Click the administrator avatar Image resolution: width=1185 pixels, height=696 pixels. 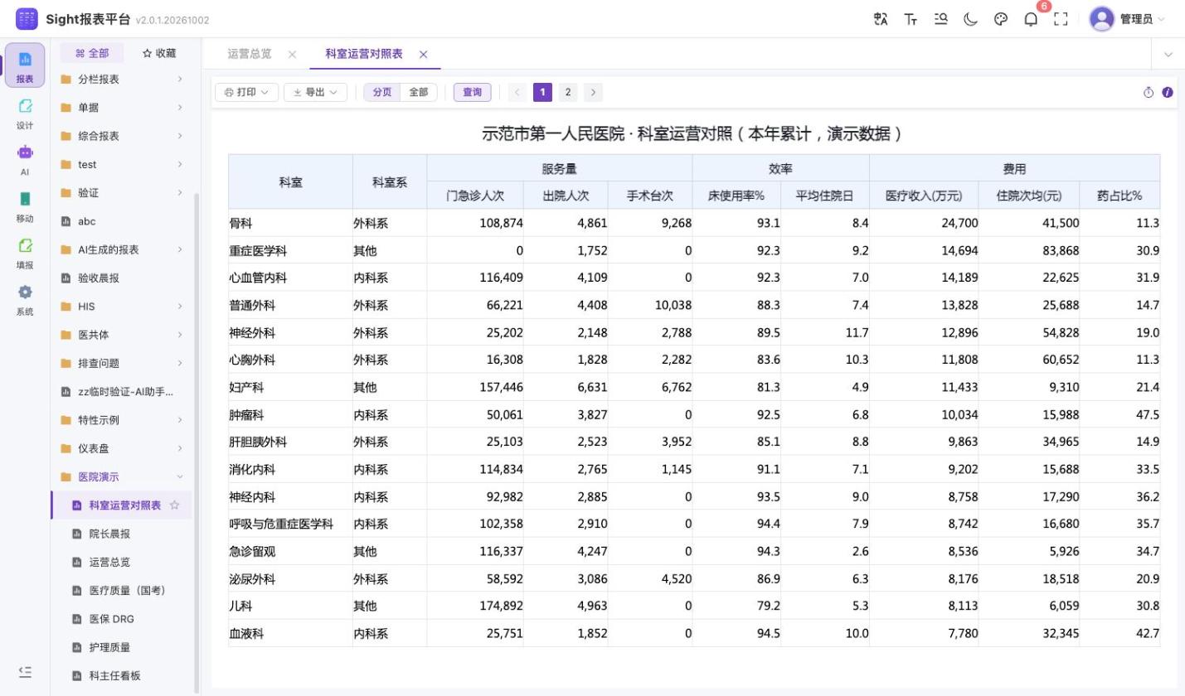1101,19
